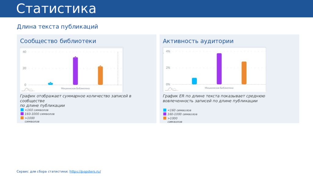
Task: Click the '0%' axis value in the Активность аудитории chart
Action: point(168,84)
